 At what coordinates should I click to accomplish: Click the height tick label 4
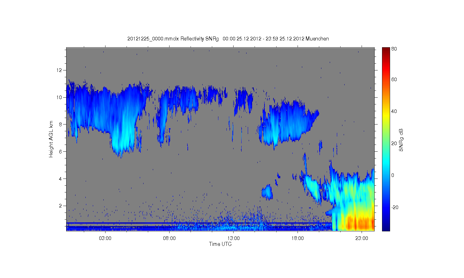[61, 179]
